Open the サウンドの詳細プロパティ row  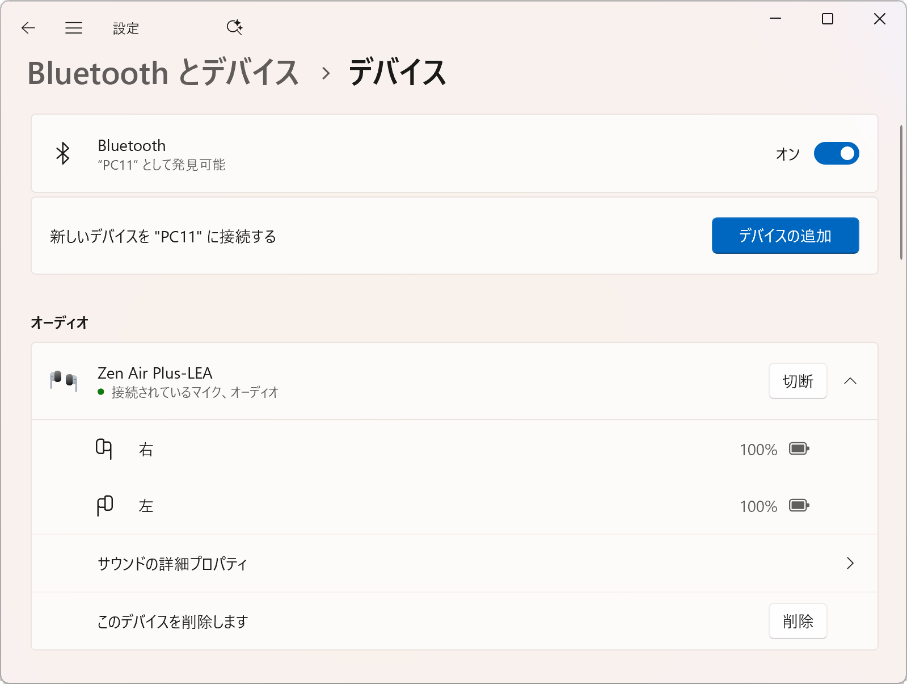pyautogui.click(x=172, y=564)
